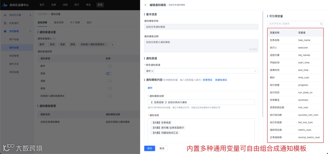328x154 pixels.
Task: Click the 巡检任务执行通知 subject field
Action: pyautogui.click(x=201, y=102)
